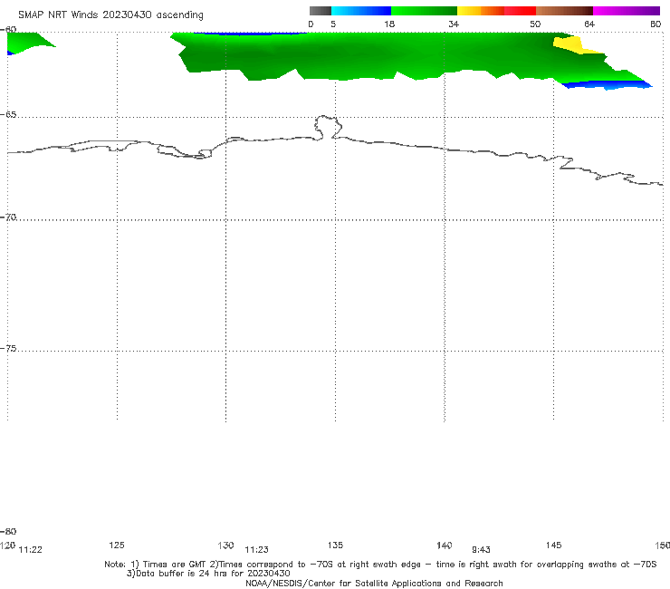Select the magenta-purple segment of the color bar

[x=627, y=11]
